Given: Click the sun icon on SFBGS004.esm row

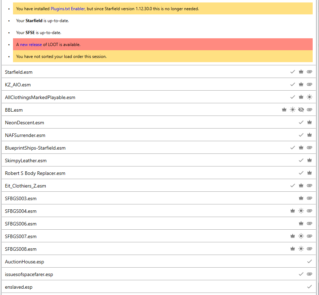Looking at the screenshot, I should pyautogui.click(x=301, y=211).
